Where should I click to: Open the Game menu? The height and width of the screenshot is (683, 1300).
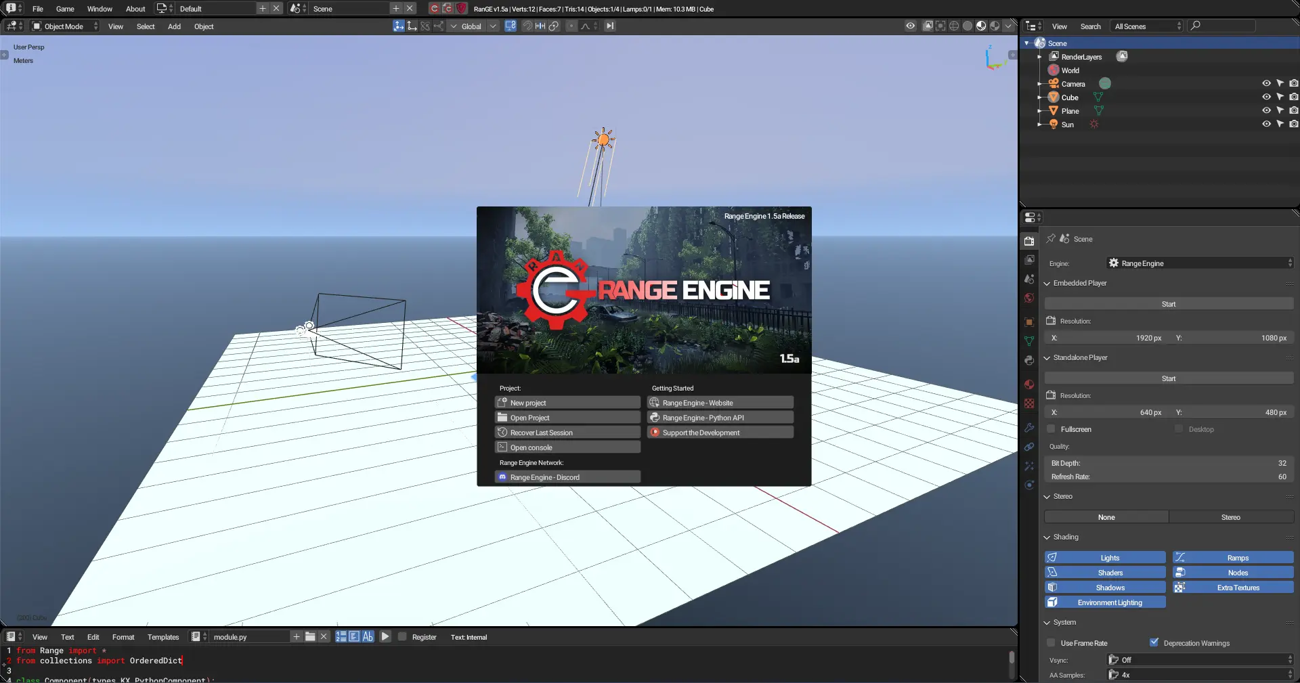(65, 9)
